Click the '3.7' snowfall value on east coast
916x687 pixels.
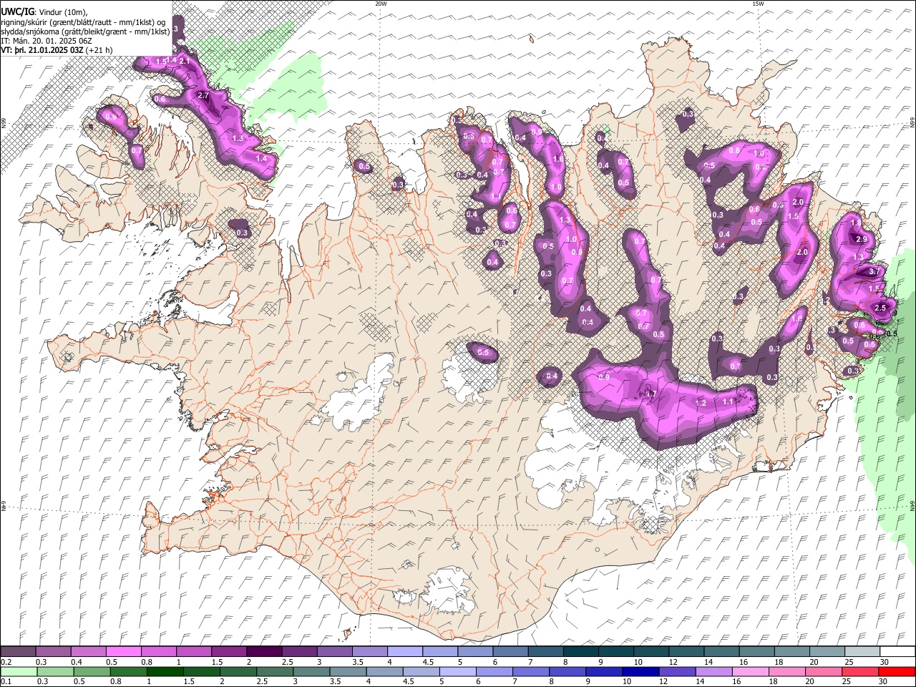874,272
